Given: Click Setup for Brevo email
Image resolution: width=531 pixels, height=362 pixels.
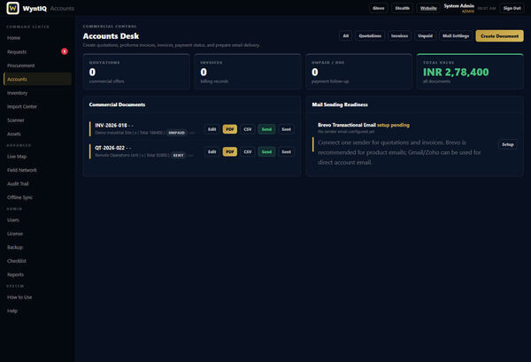Looking at the screenshot, I should (x=508, y=144).
